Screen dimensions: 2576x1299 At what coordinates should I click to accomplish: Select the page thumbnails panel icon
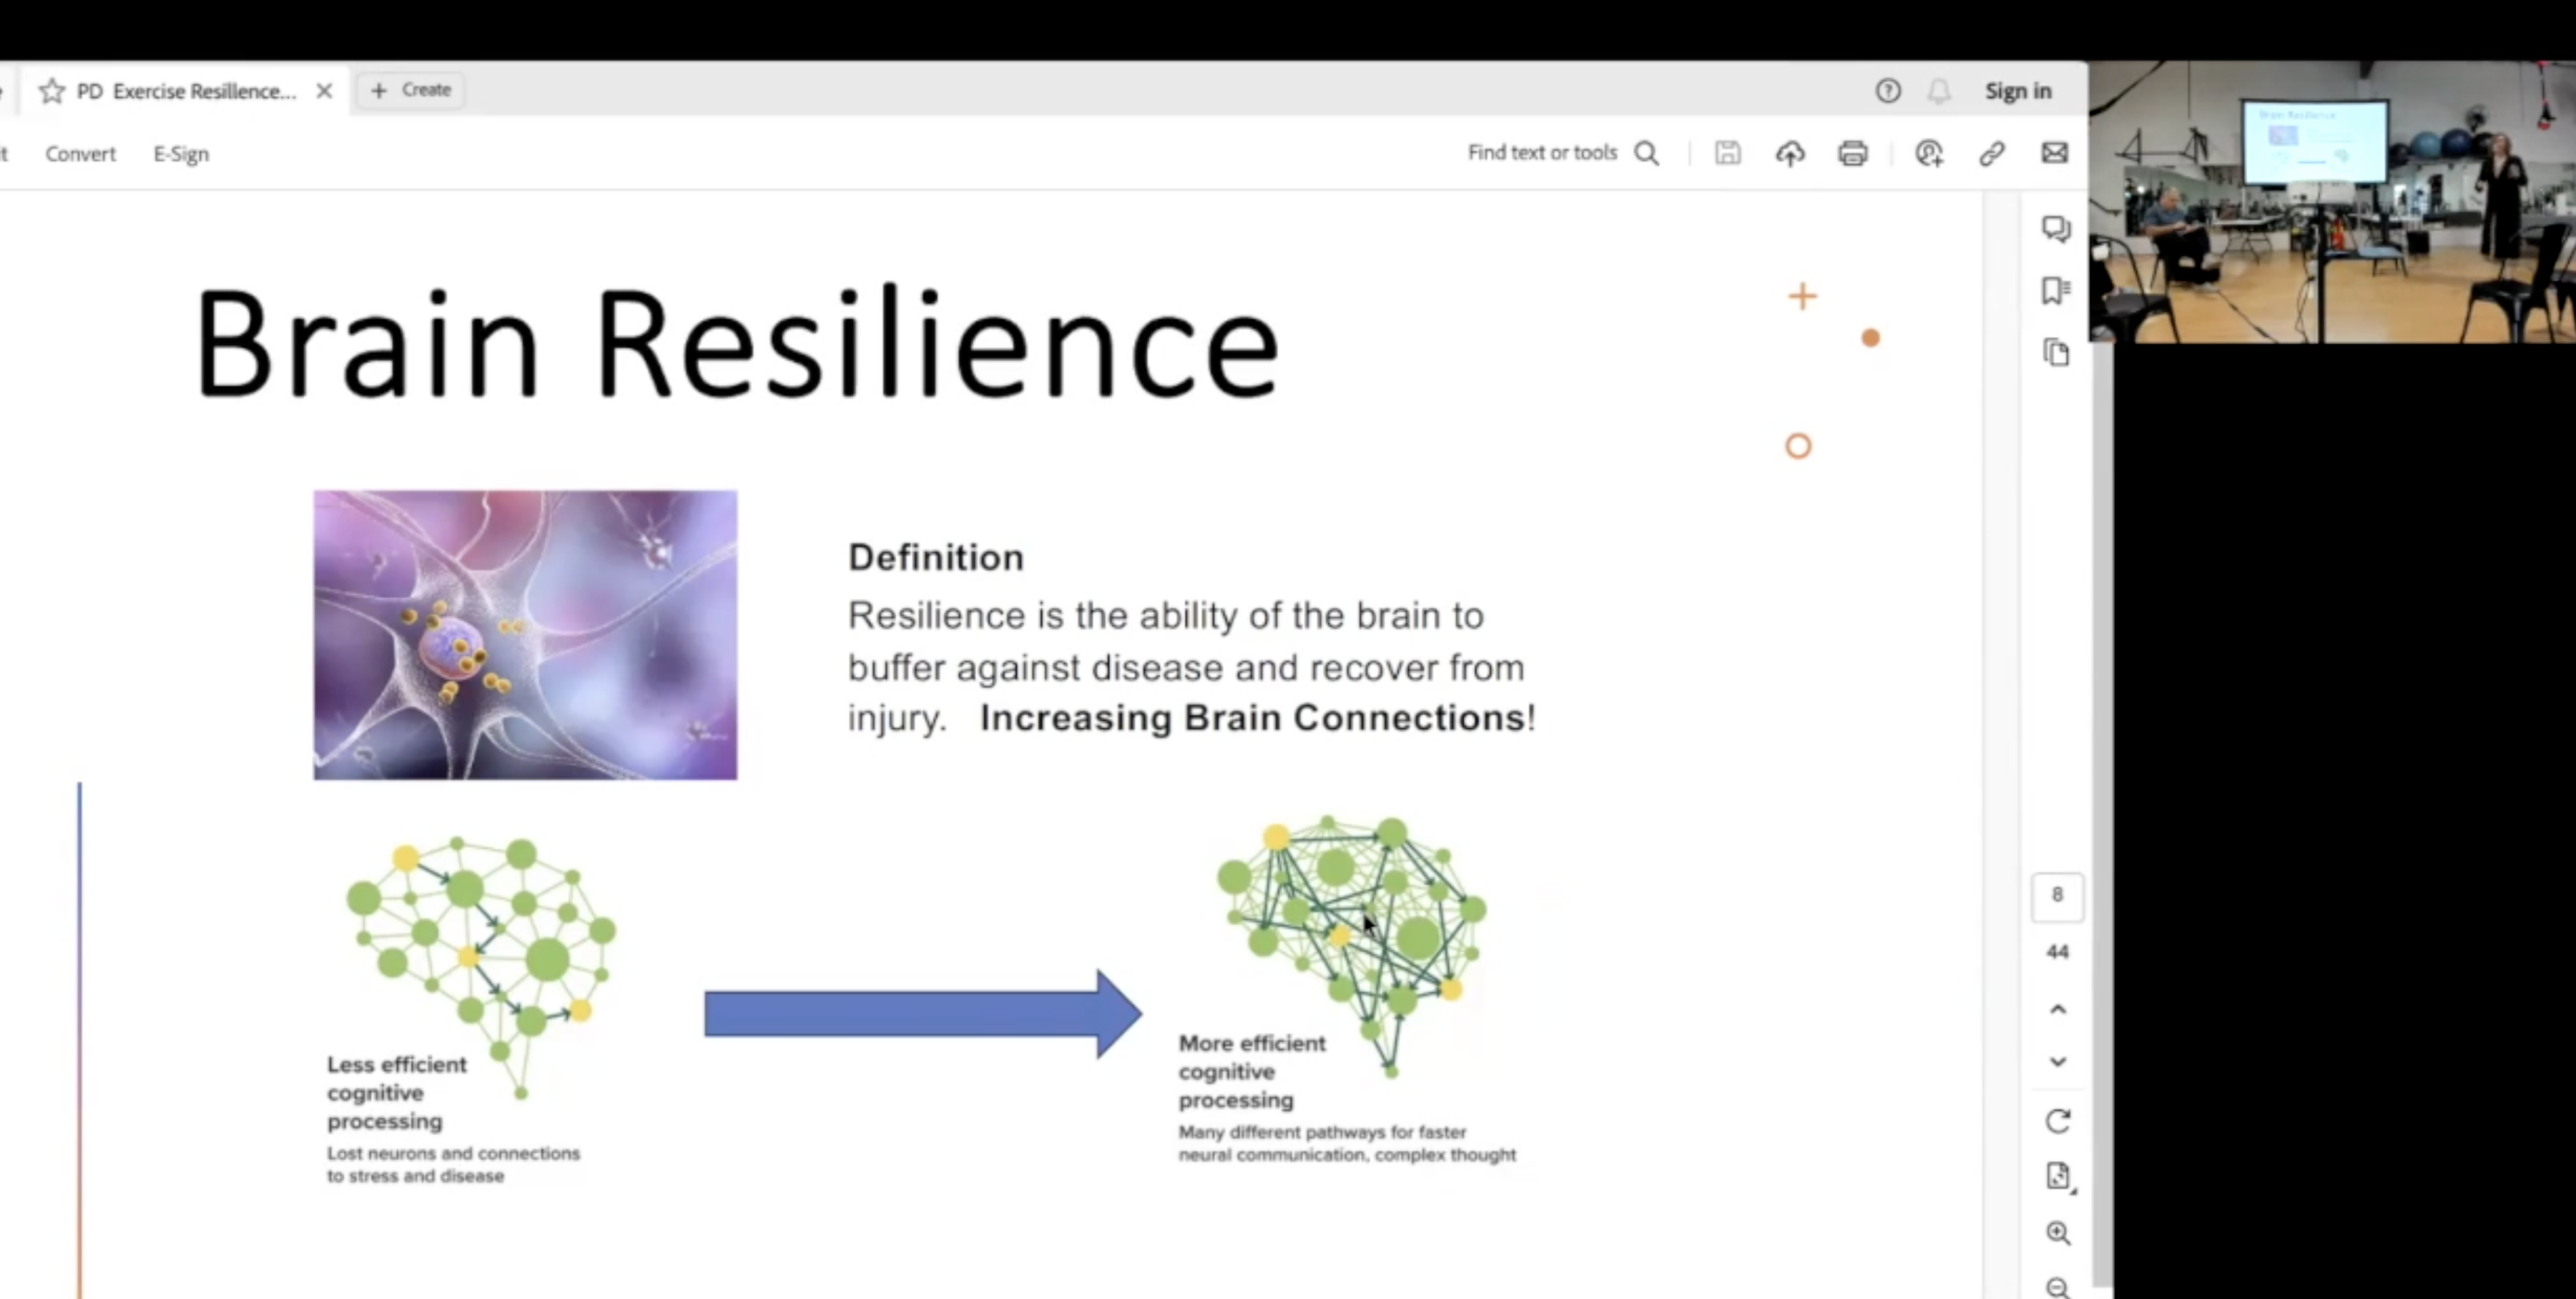pyautogui.click(x=2057, y=352)
